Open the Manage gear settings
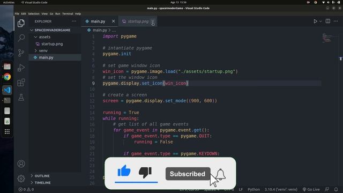The image size is (343, 193). click(21, 179)
